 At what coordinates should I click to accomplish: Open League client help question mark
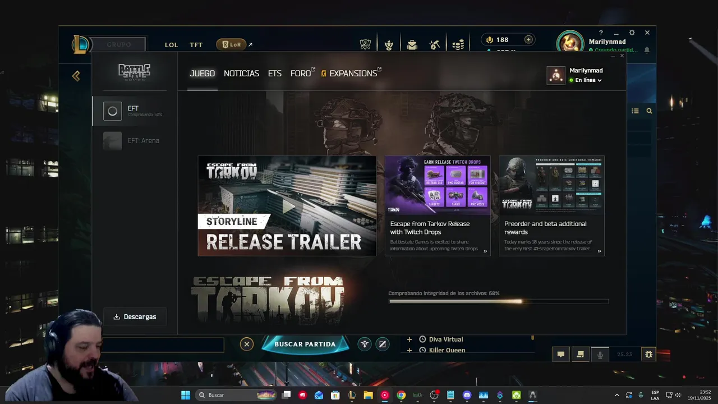point(601,33)
